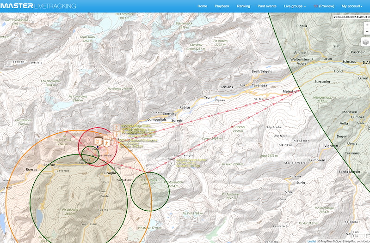Launch the 3D (Preview) view

pos(324,6)
